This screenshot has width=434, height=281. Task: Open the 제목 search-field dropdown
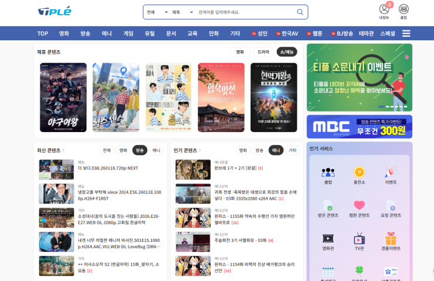coord(182,12)
